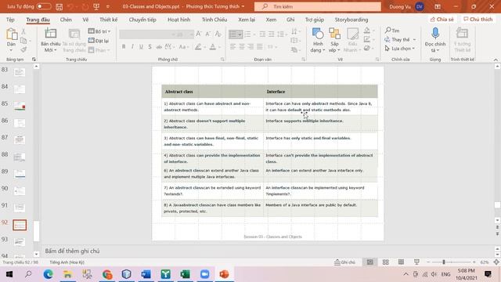501x282 pixels.
Task: Switch to the Hoạt hình tab
Action: [x=179, y=20]
